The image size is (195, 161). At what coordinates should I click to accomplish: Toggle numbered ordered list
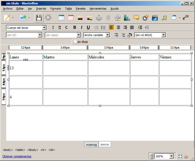103,28
